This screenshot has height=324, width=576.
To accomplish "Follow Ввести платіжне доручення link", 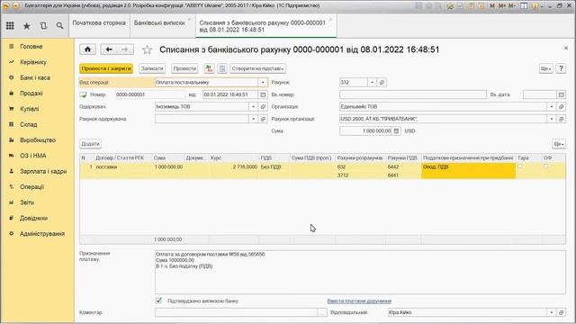I will pos(359,301).
